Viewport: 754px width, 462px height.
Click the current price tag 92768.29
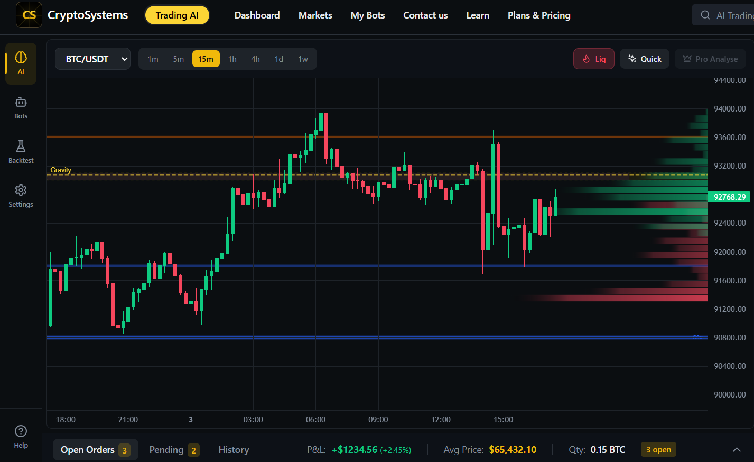coord(729,197)
